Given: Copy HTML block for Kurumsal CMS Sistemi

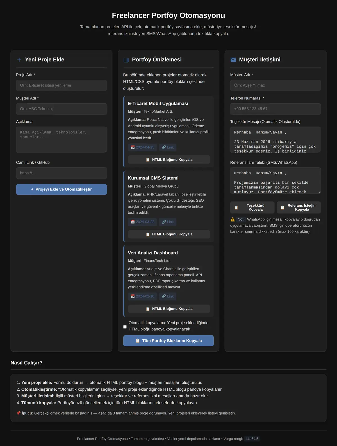Looking at the screenshot, I should (169, 234).
